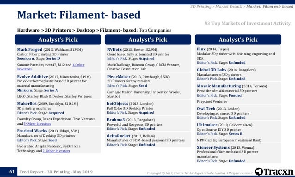The image size is (295, 177).
Task: Open the '2 Other Investors' link under Fracktal Works
Action: 56,151
